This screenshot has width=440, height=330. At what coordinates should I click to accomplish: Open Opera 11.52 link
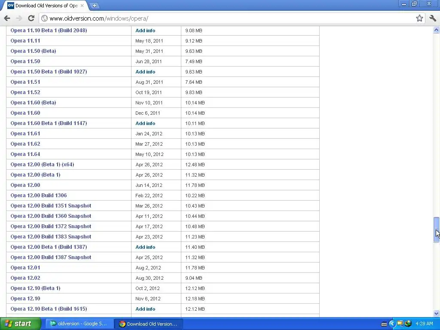25,92
